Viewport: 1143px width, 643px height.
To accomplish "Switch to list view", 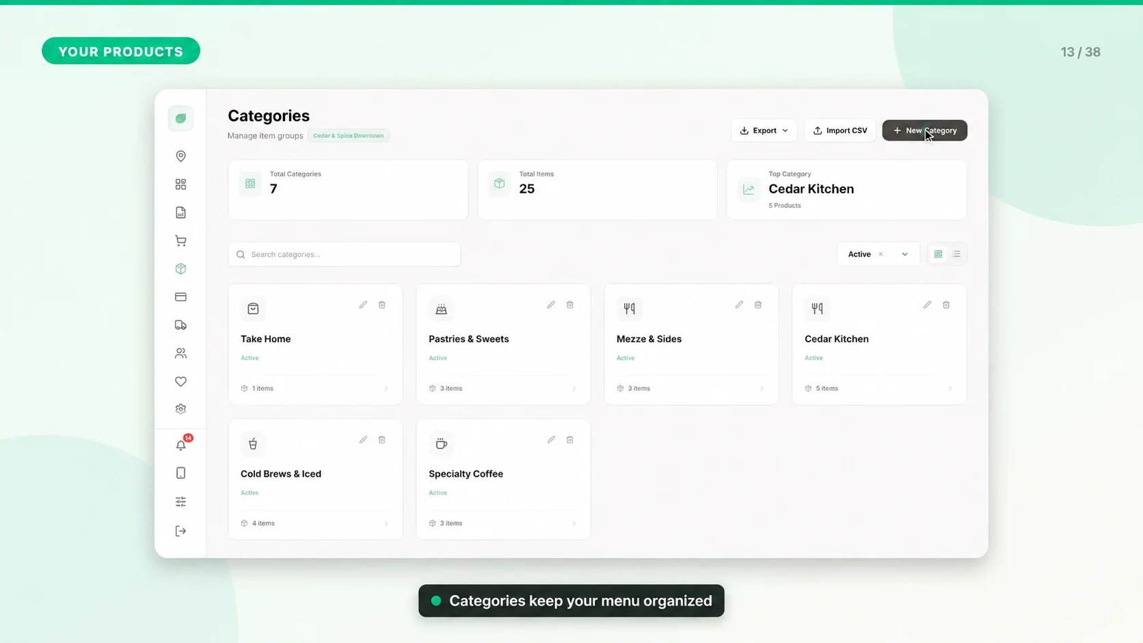I will click(956, 254).
